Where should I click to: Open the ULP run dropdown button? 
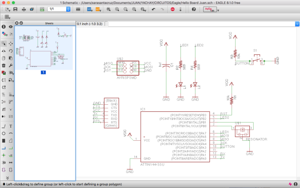point(98,9)
